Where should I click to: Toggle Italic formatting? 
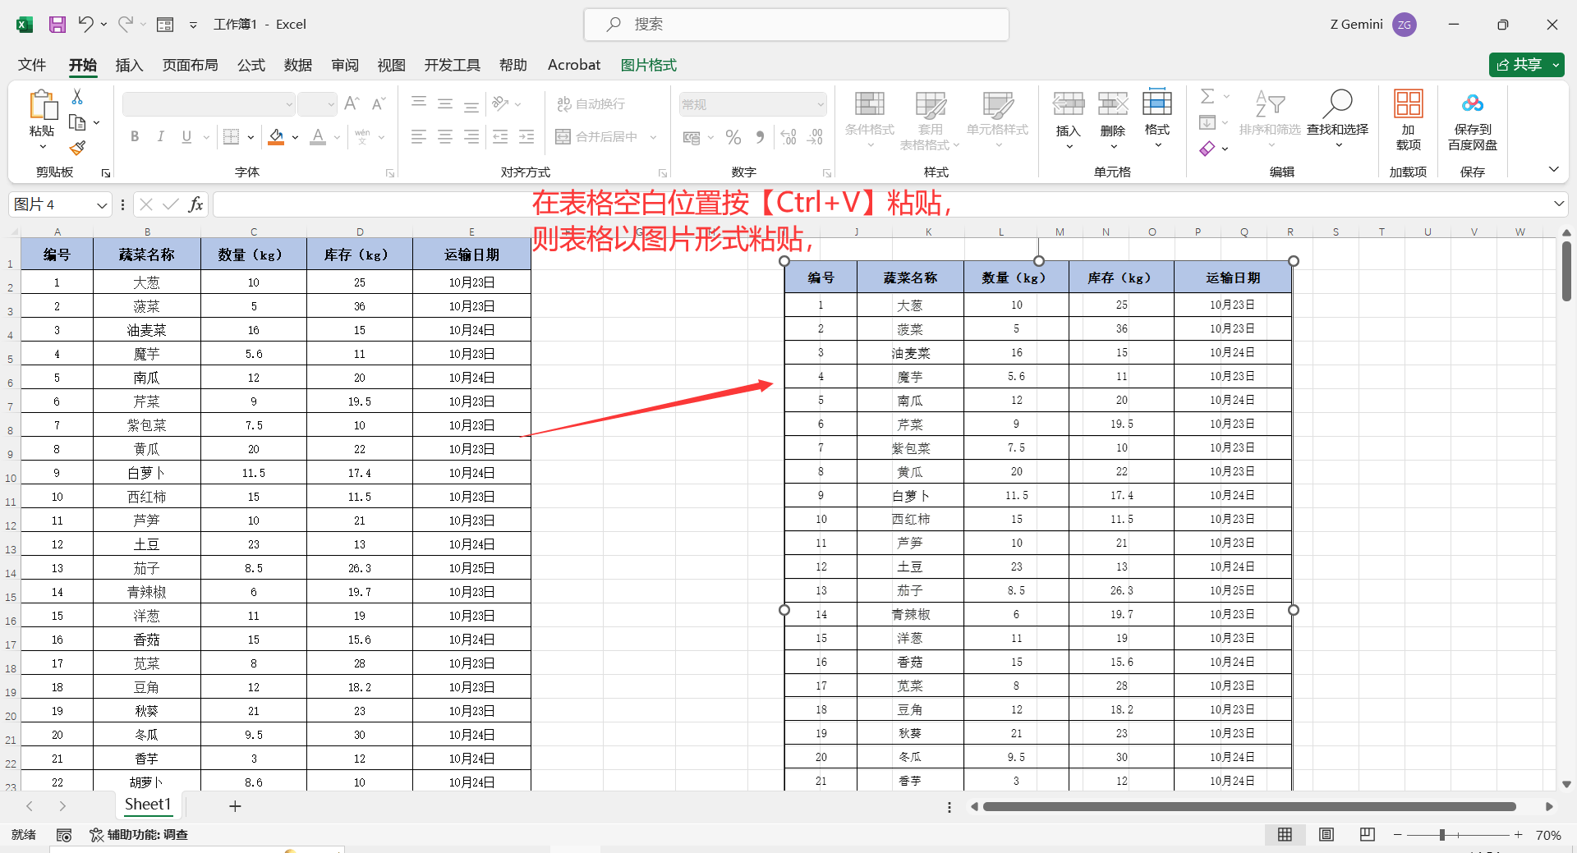(x=161, y=137)
